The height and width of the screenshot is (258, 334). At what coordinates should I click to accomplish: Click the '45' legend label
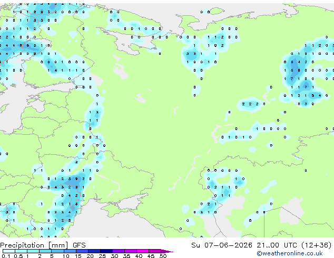(x=151, y=256)
